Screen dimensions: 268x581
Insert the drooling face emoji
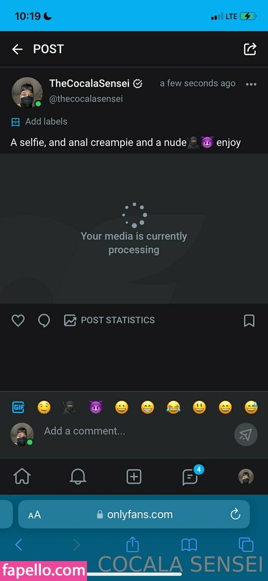44,408
